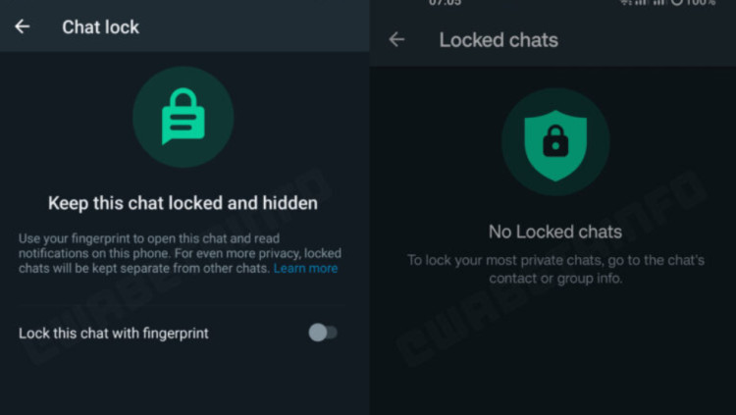Click the "Chat lock" header title
The image size is (736, 415).
[101, 26]
